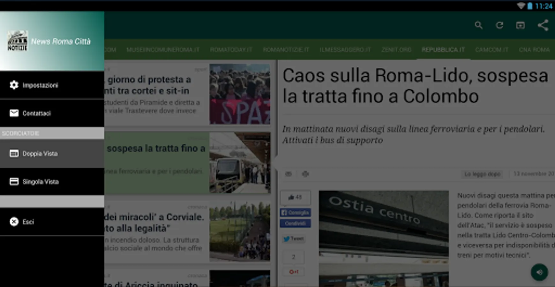Tap the battery status bar icon
The height and width of the screenshot is (287, 555).
(530, 6)
